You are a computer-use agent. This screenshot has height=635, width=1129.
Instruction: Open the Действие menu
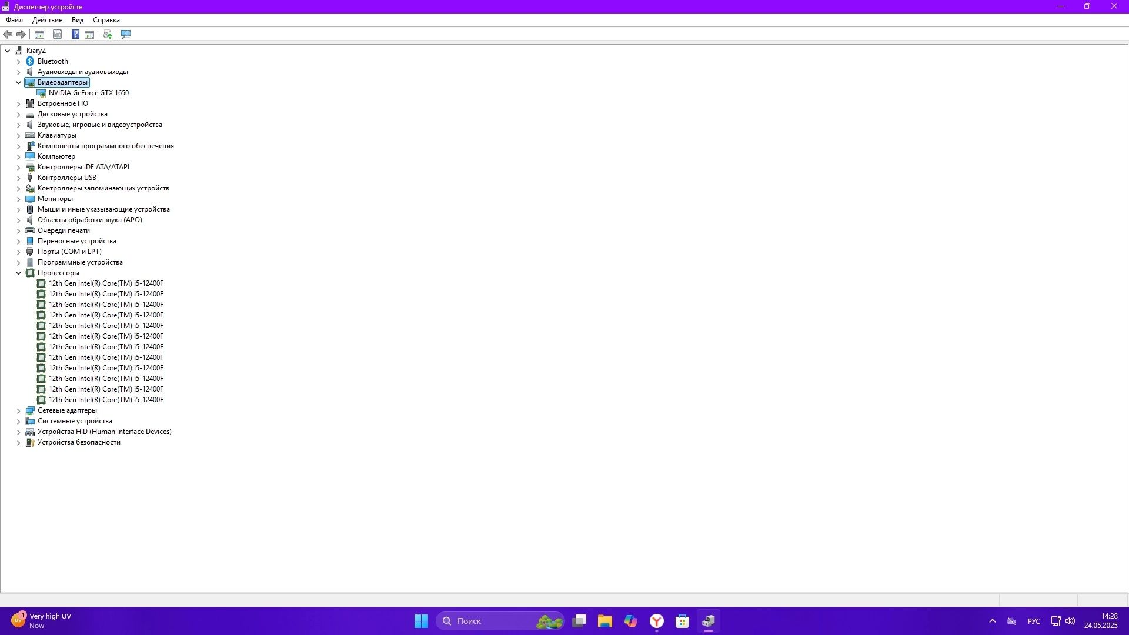tap(47, 20)
